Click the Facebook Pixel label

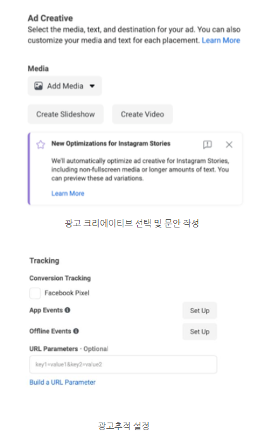pos(67,293)
